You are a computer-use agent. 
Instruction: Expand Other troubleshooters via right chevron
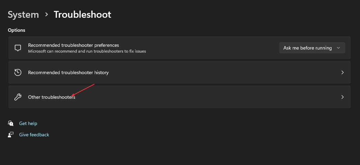pyautogui.click(x=342, y=97)
